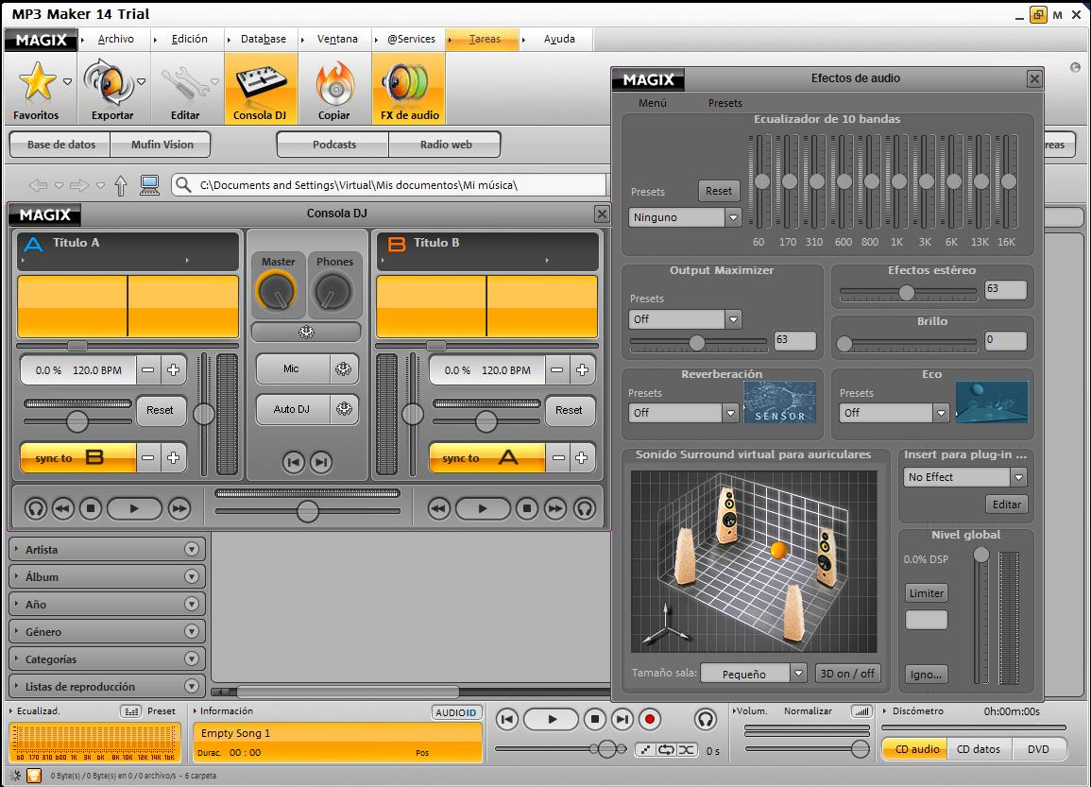Toggle sync to B on deck A
The width and height of the screenshot is (1091, 787).
tap(77, 458)
